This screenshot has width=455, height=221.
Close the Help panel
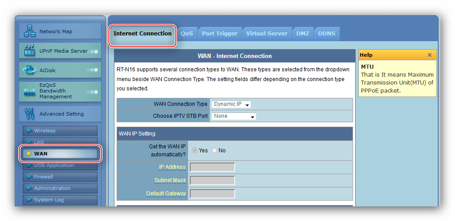[x=429, y=55]
